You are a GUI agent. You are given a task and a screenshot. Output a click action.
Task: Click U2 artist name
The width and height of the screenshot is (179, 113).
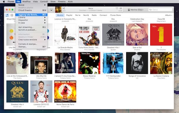click(x=137, y=78)
